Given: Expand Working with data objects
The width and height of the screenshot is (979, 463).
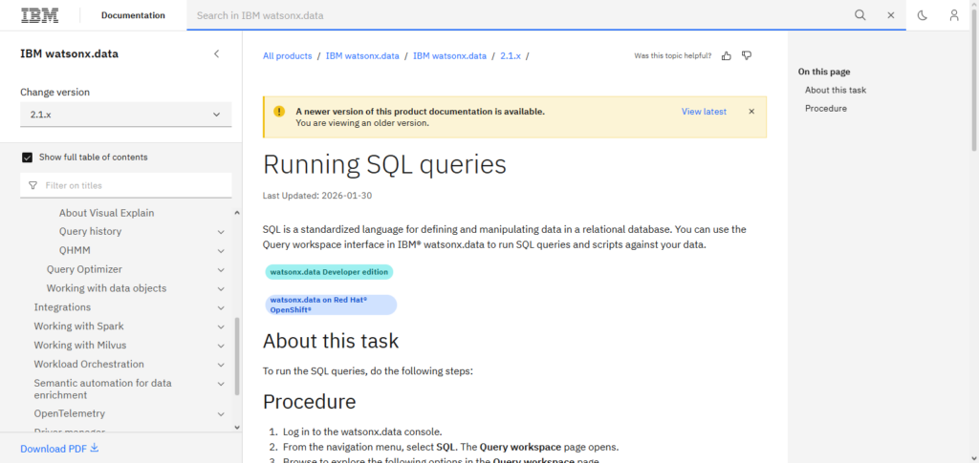Looking at the screenshot, I should (221, 288).
